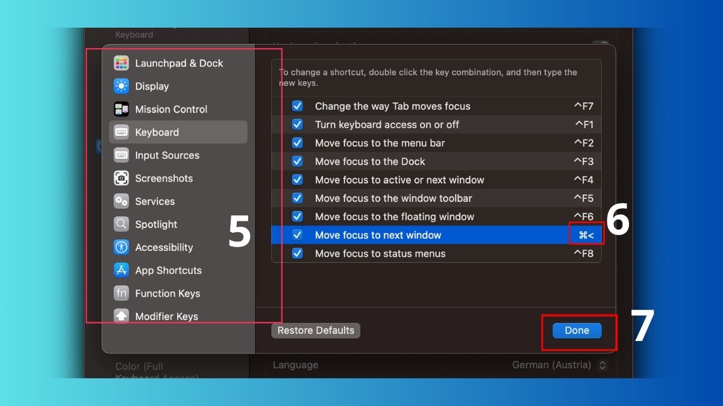Click the Input Sources icon
The width and height of the screenshot is (723, 406).
[122, 155]
